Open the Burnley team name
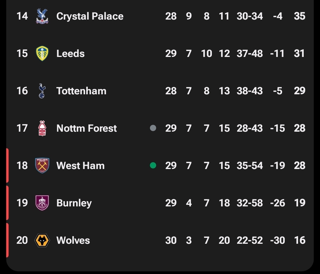 pos(74,203)
